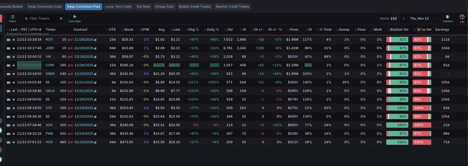The height and width of the screenshot is (166, 468).
Task: Open the Filters panel icon
Action: 13,17
